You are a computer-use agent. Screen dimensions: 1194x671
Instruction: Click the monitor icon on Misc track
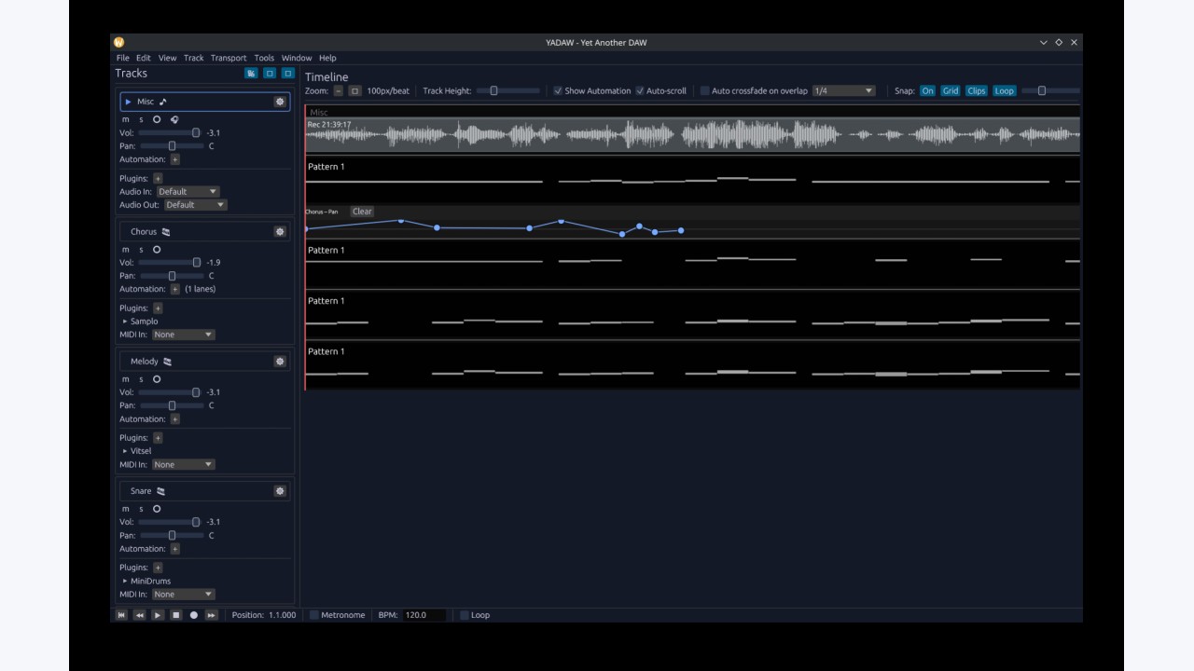174,119
